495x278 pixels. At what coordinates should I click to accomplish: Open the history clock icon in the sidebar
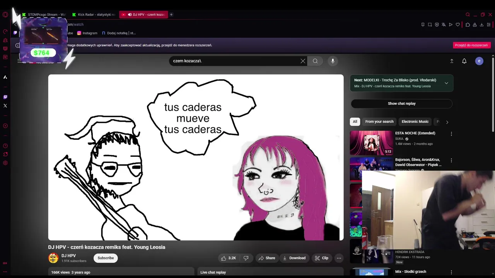pyautogui.click(x=5, y=146)
